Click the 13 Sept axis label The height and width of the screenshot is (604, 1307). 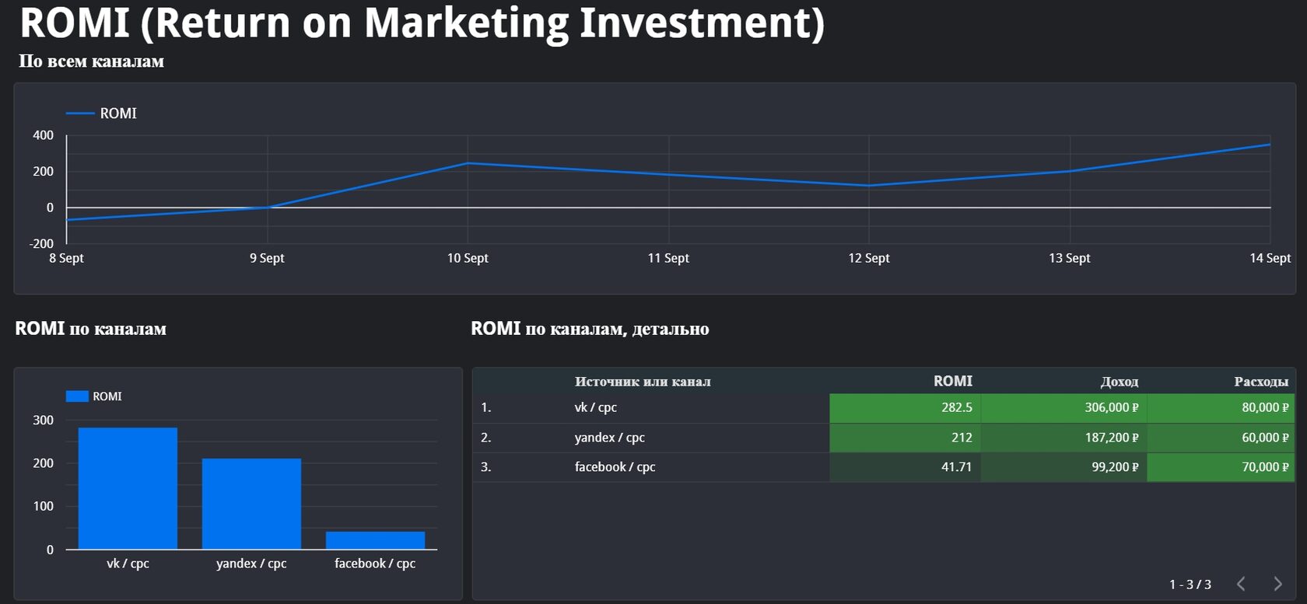1070,258
